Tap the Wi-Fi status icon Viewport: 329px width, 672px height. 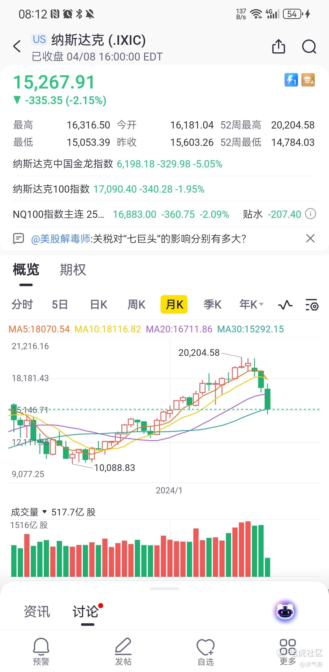pyautogui.click(x=256, y=14)
